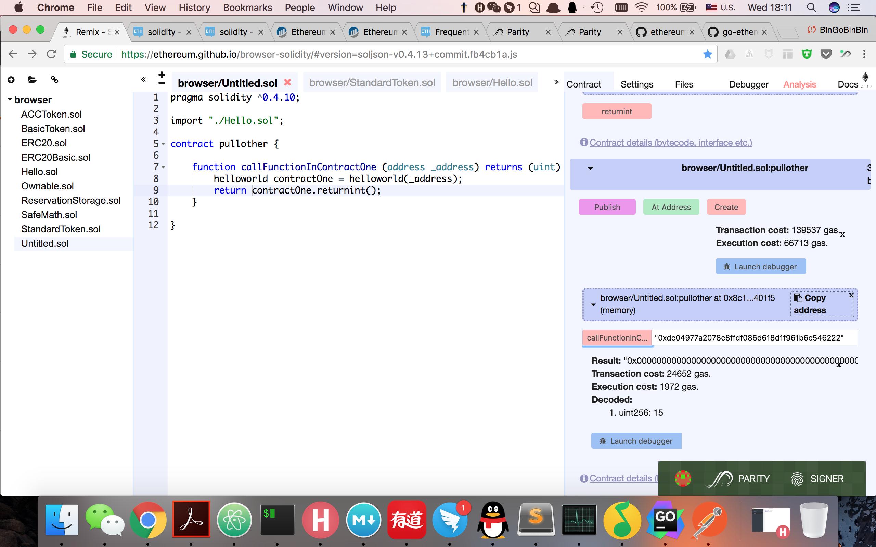Collapse the browser/Untitled.sol:pullother header
This screenshot has width=876, height=547.
point(590,168)
